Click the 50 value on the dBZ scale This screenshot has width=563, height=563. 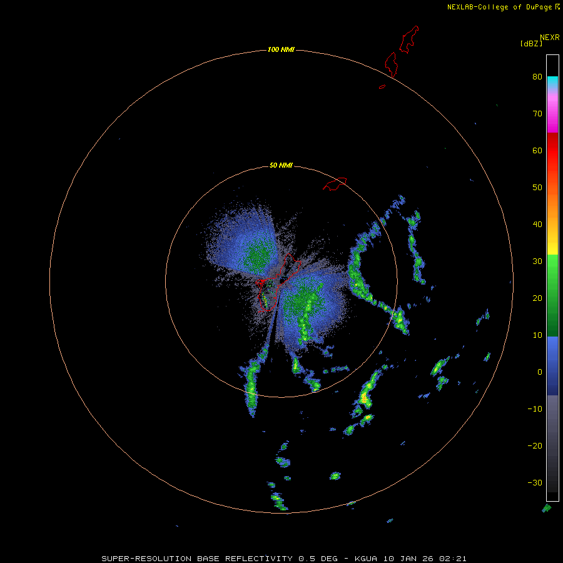(537, 188)
